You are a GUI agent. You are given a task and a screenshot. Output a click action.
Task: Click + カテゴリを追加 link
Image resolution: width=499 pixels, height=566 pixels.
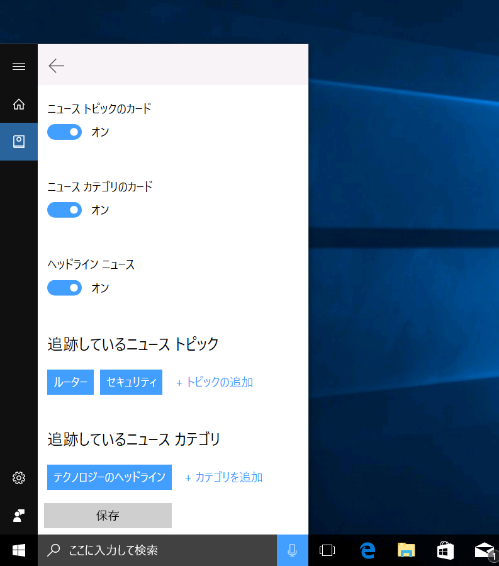pyautogui.click(x=224, y=478)
